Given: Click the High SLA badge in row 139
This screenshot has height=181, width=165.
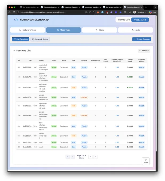Looking at the screenshot, I should pyautogui.click(x=74, y=88).
